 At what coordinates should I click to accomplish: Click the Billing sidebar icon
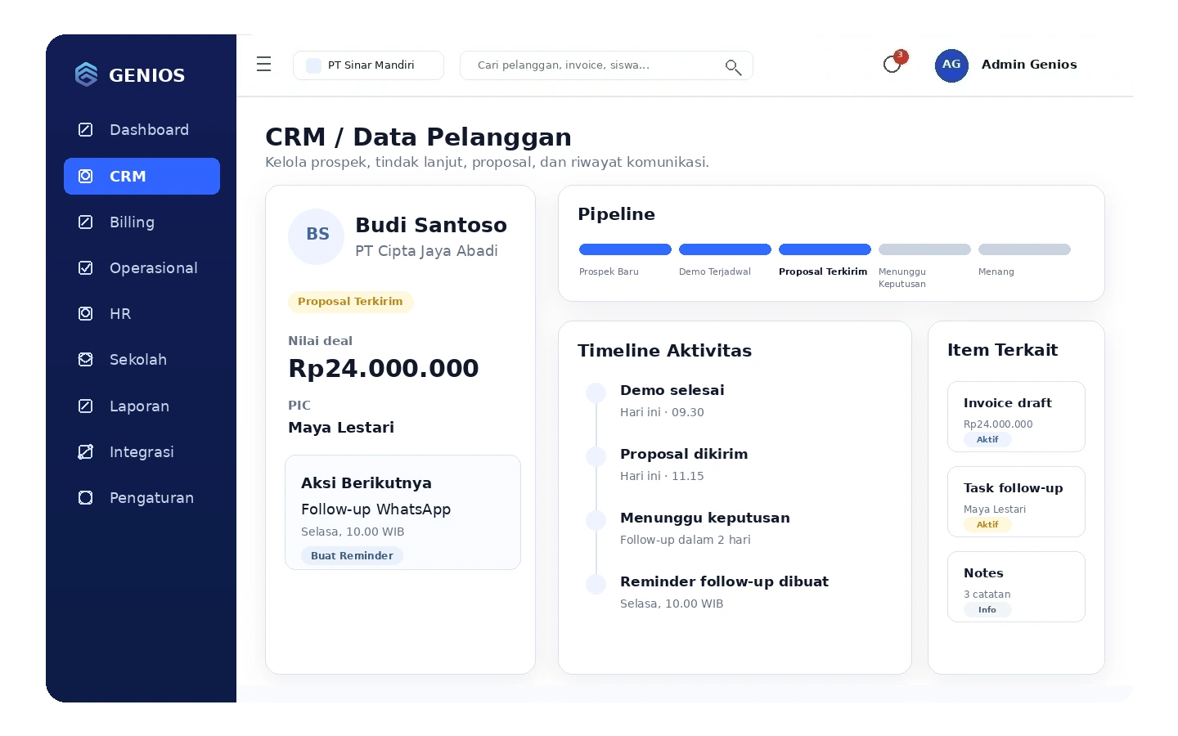tap(85, 222)
